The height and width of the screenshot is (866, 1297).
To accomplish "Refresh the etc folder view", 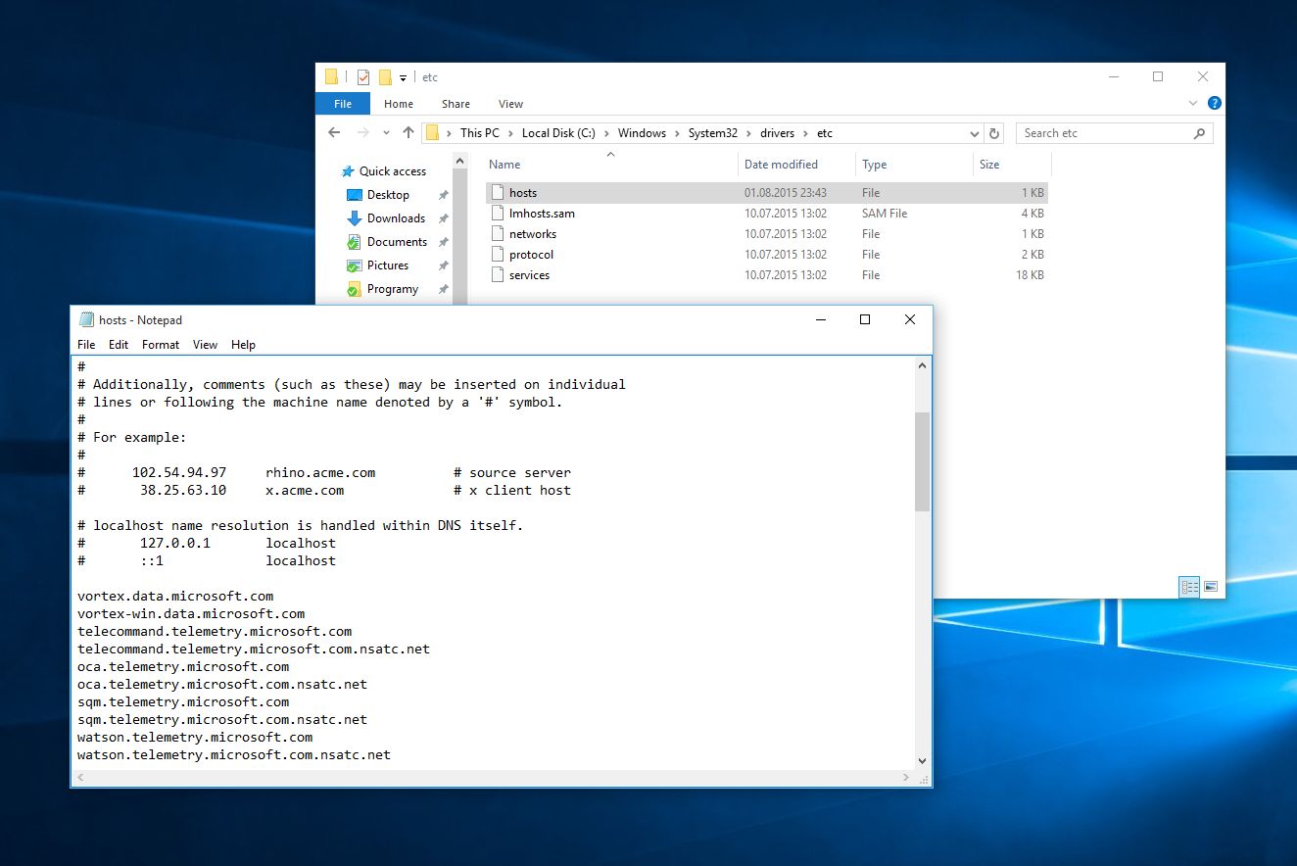I will click(x=994, y=133).
